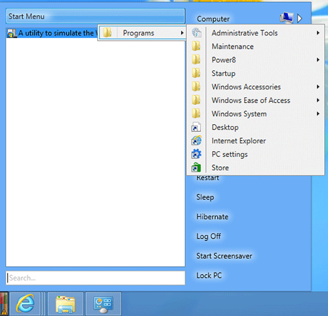This screenshot has width=328, height=316.
Task: Click the Maintenance folder icon
Action: click(x=196, y=47)
